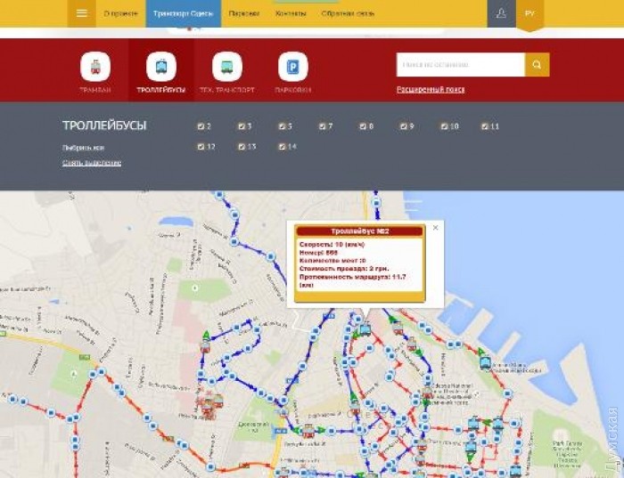This screenshot has width=624, height=478.
Task: Uncheck trolleybus route 2 checkbox
Action: point(201,126)
